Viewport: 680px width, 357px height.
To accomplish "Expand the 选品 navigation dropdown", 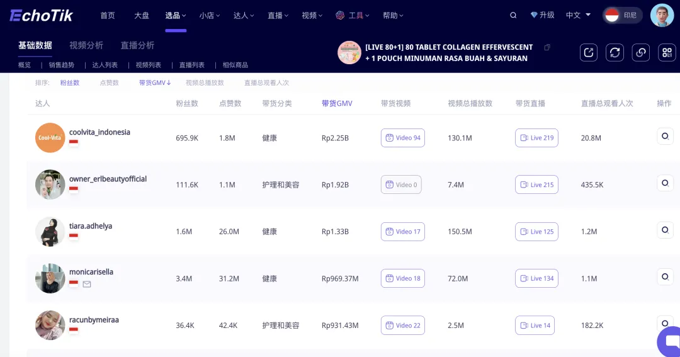I will (x=176, y=15).
